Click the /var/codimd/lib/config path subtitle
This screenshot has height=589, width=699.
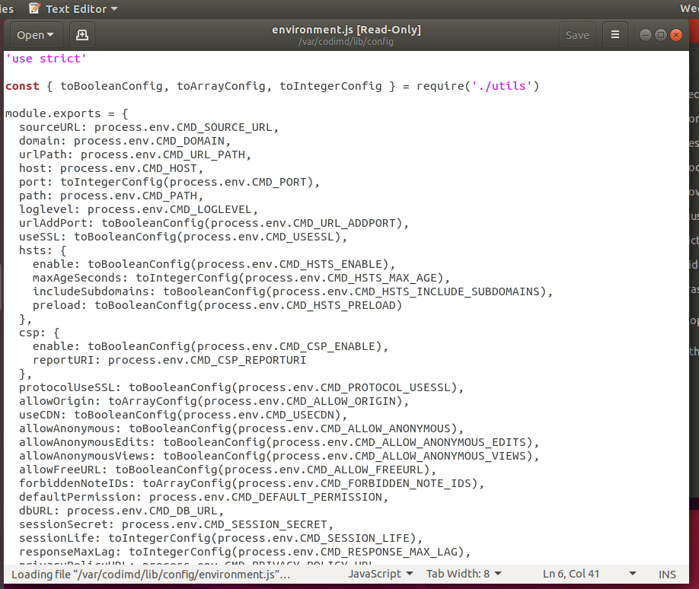[346, 42]
